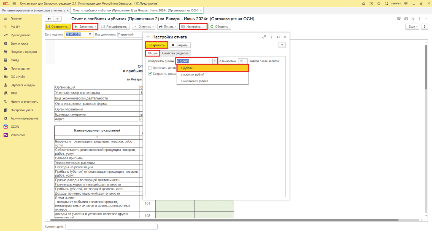Choose 'в миллионах рублей' from list

[x=194, y=81]
